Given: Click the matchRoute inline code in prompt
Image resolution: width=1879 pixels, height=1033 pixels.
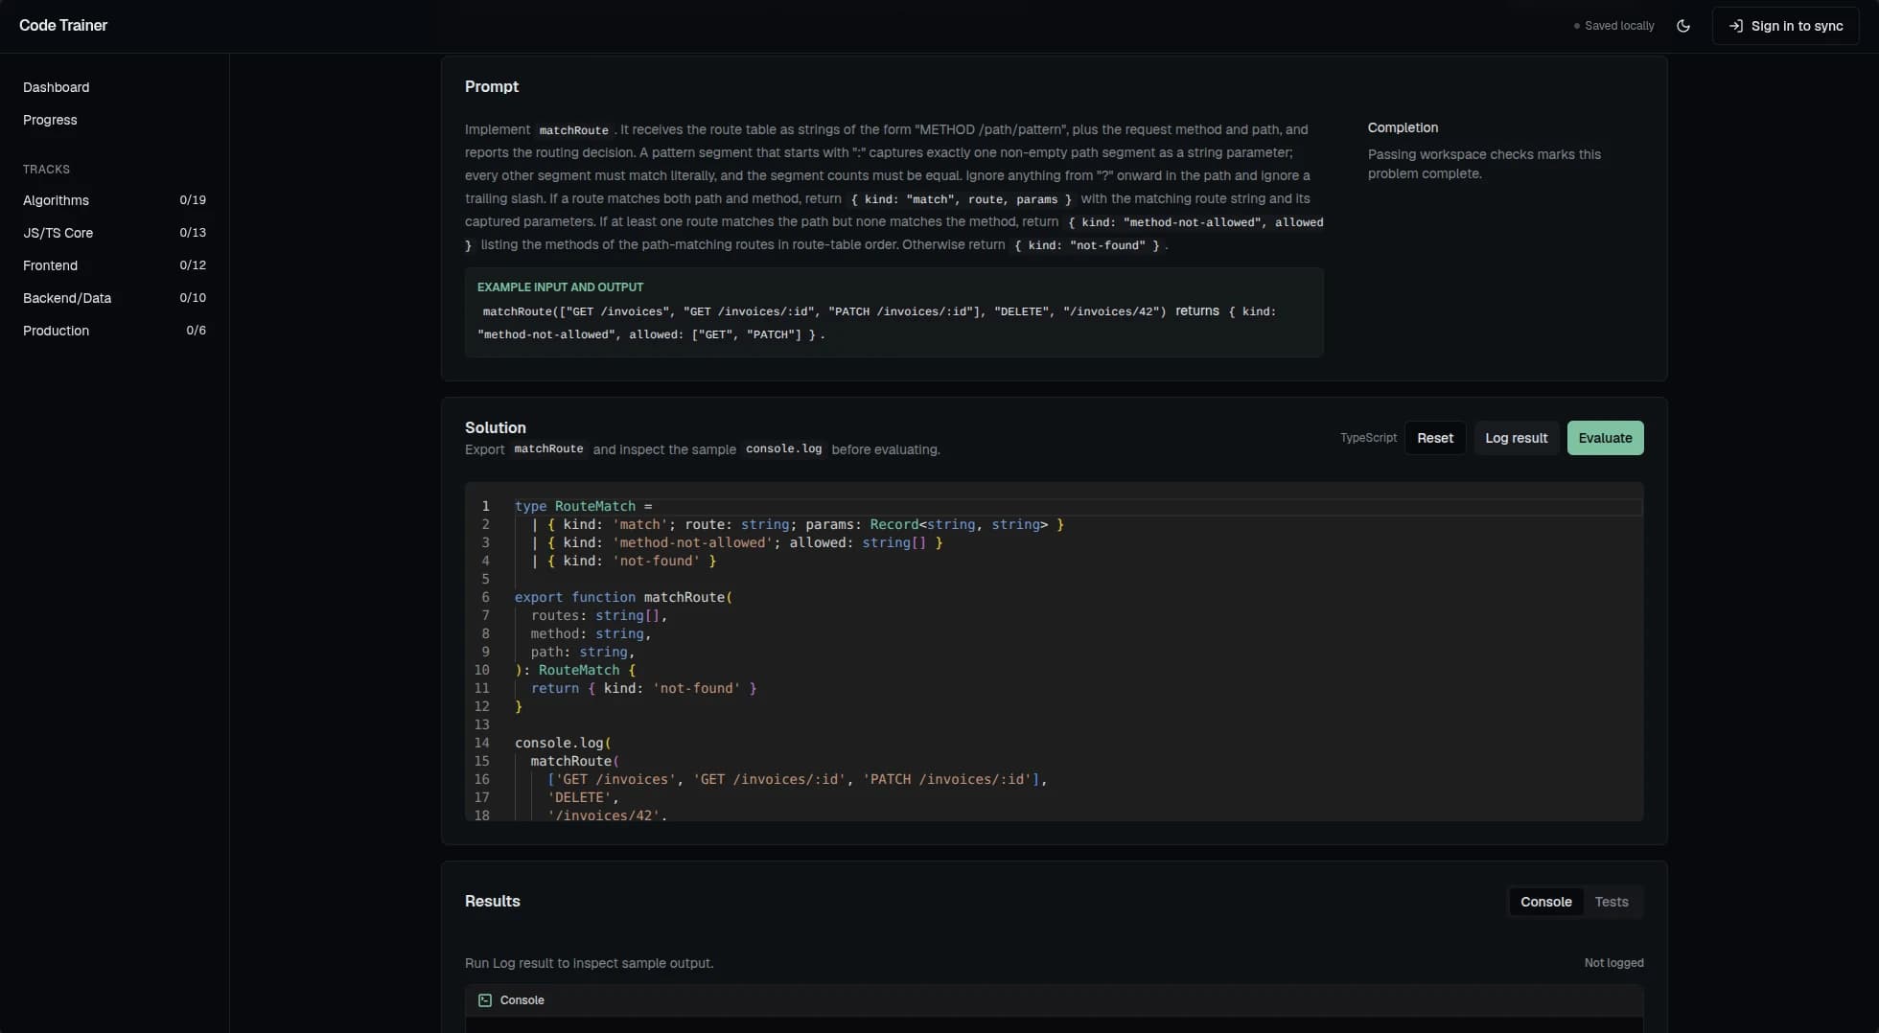Looking at the screenshot, I should 573,130.
